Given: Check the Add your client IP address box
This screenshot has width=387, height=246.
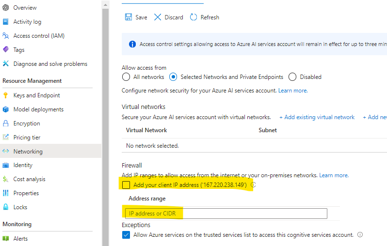Looking at the screenshot, I should coord(126,185).
